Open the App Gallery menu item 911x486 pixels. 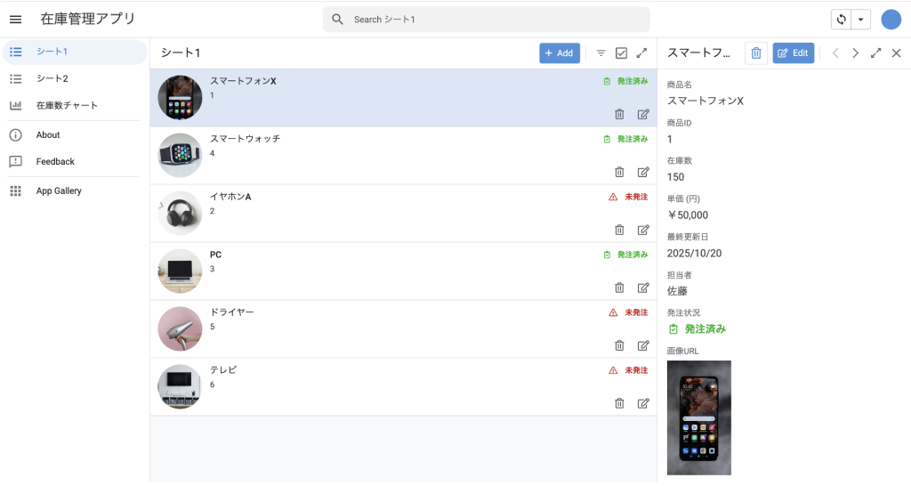[59, 190]
